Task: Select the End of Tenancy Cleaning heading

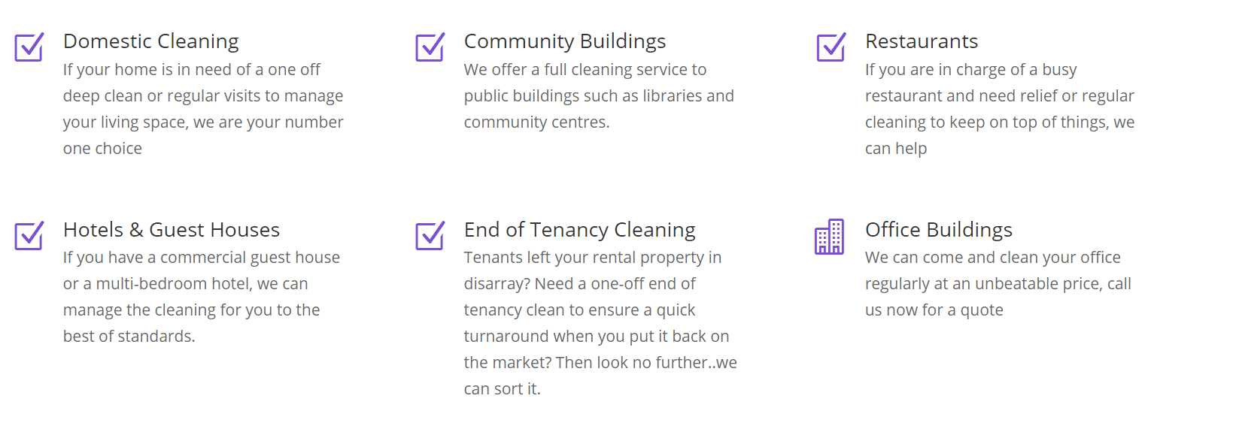Action: (x=580, y=230)
